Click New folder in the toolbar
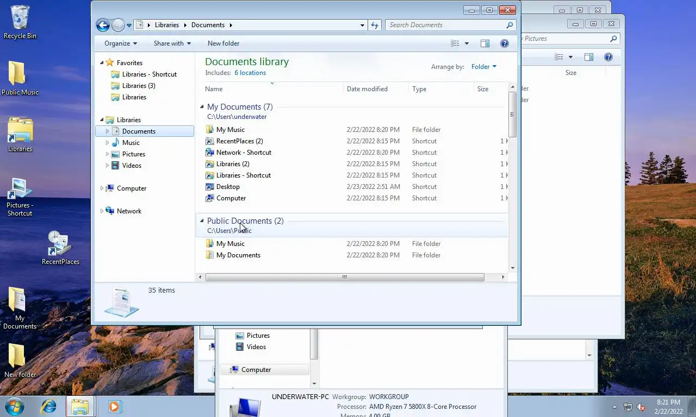Screen dimensions: 696x417 click(x=223, y=43)
